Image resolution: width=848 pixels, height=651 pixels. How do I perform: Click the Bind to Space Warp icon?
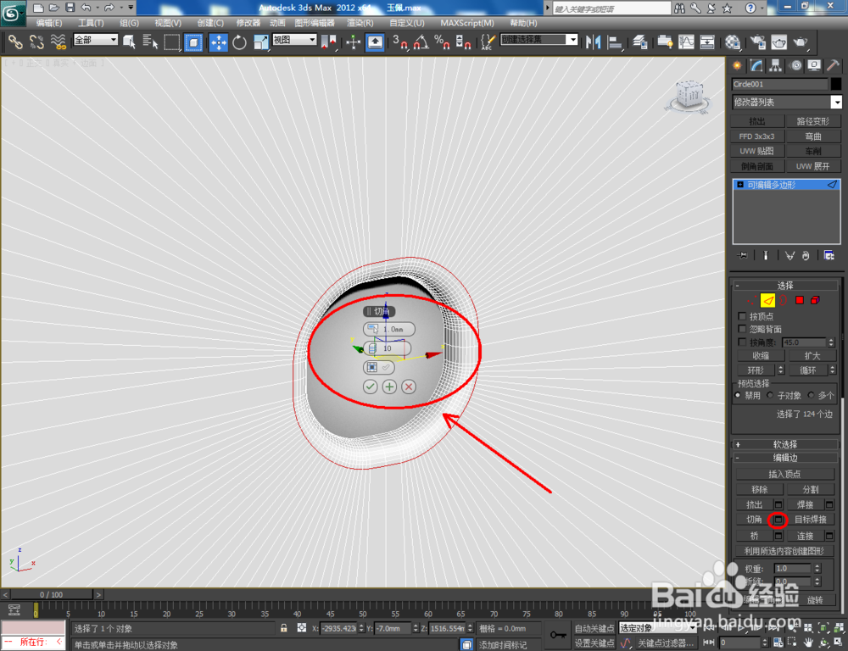(x=58, y=41)
